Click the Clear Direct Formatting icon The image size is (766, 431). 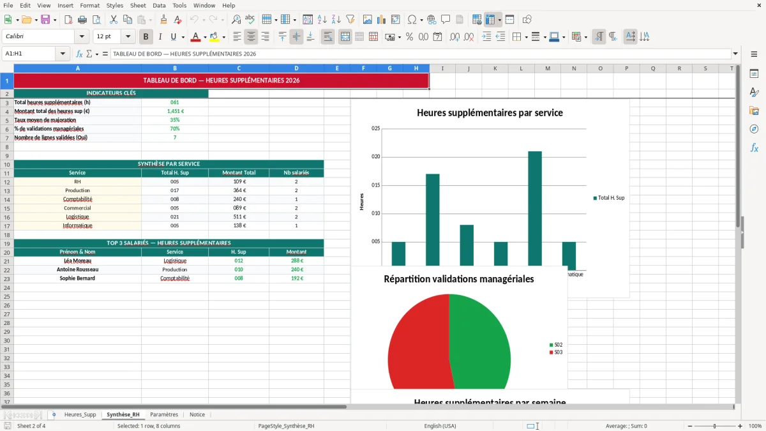pyautogui.click(x=177, y=20)
